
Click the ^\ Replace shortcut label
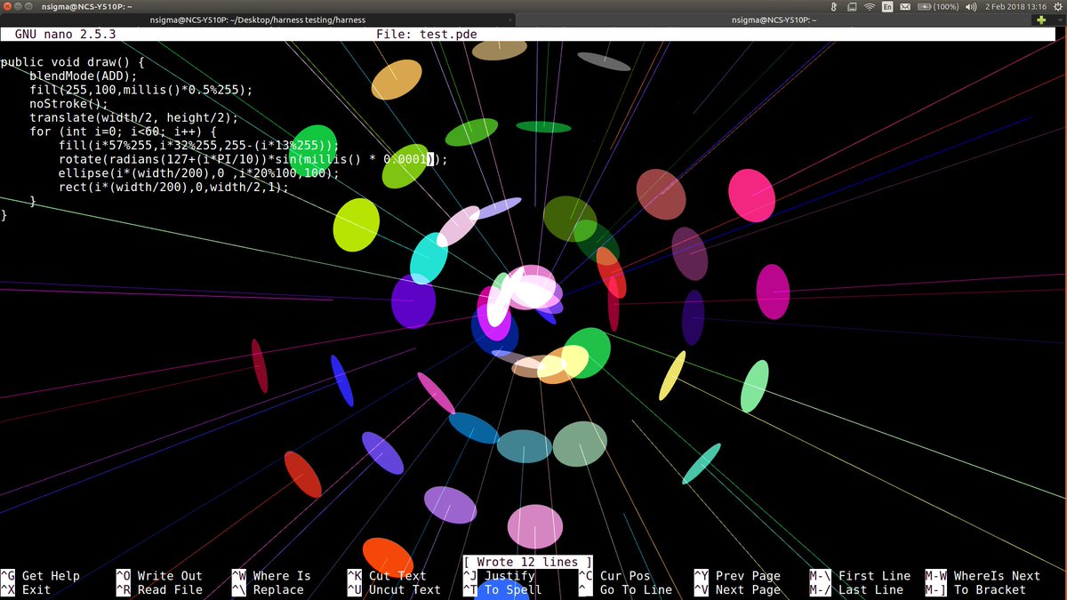coord(268,589)
